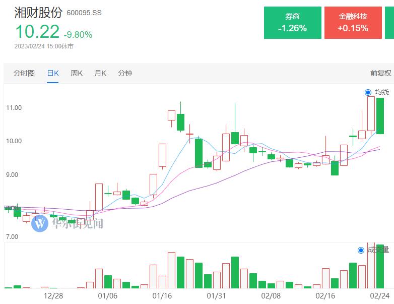Click the last green candlestick on 02/24
Viewport: 394px width, 304px height.
coord(380,116)
